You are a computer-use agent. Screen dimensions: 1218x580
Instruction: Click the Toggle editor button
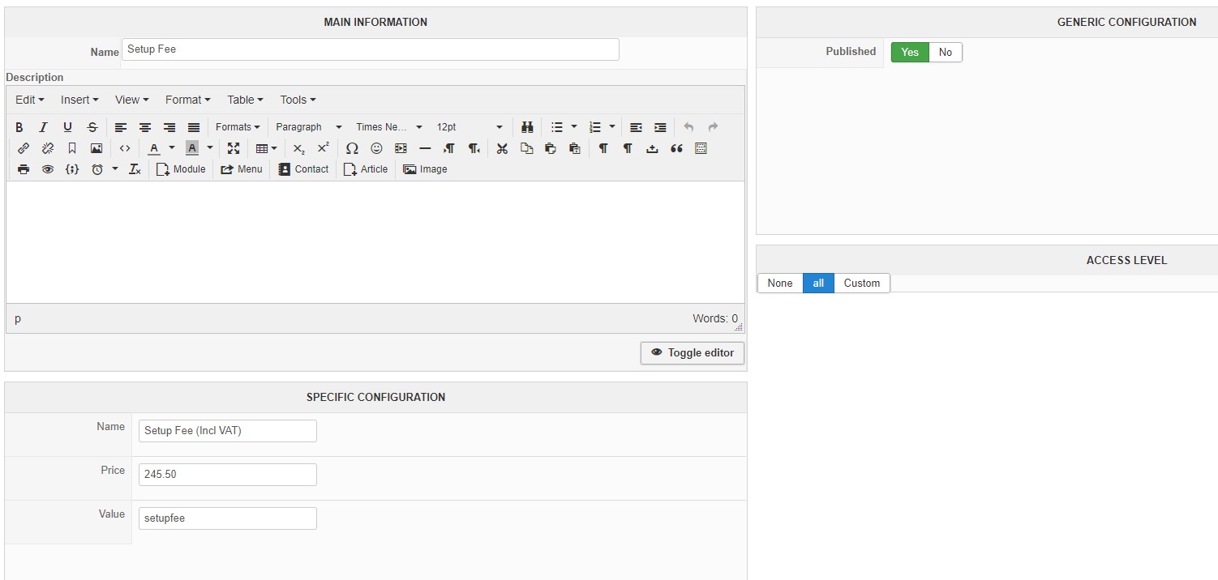coord(693,353)
